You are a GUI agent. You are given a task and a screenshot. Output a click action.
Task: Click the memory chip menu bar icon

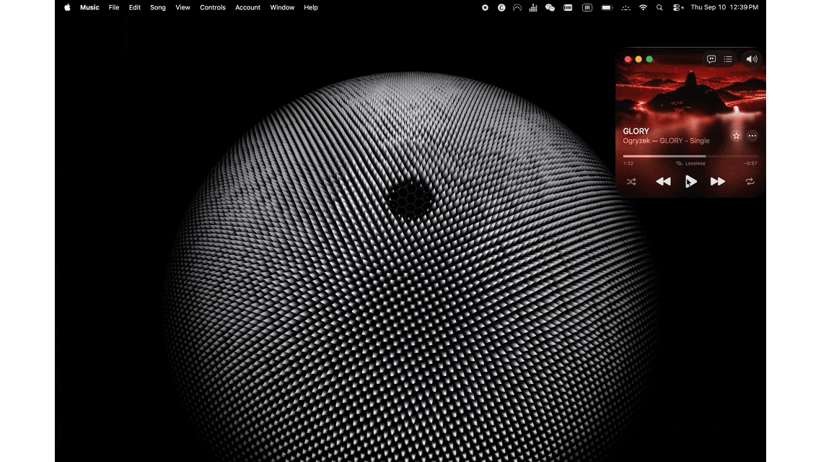[568, 7]
